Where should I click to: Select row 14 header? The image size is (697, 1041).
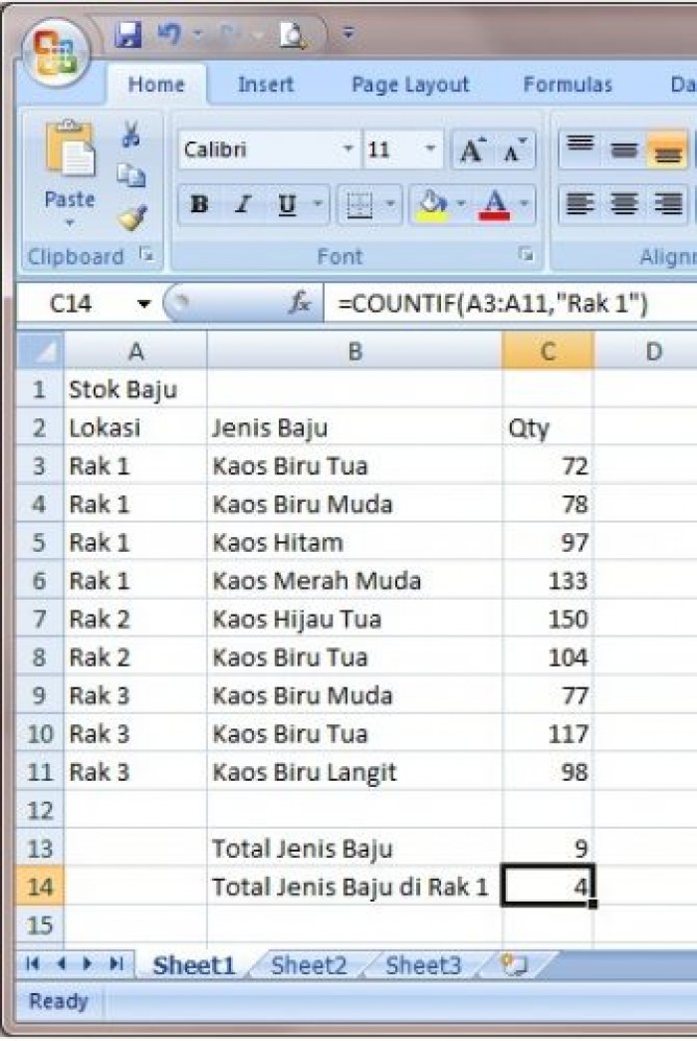tap(40, 887)
